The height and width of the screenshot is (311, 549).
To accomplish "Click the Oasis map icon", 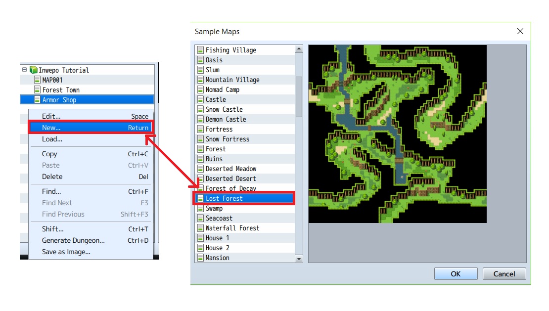I will click(200, 60).
